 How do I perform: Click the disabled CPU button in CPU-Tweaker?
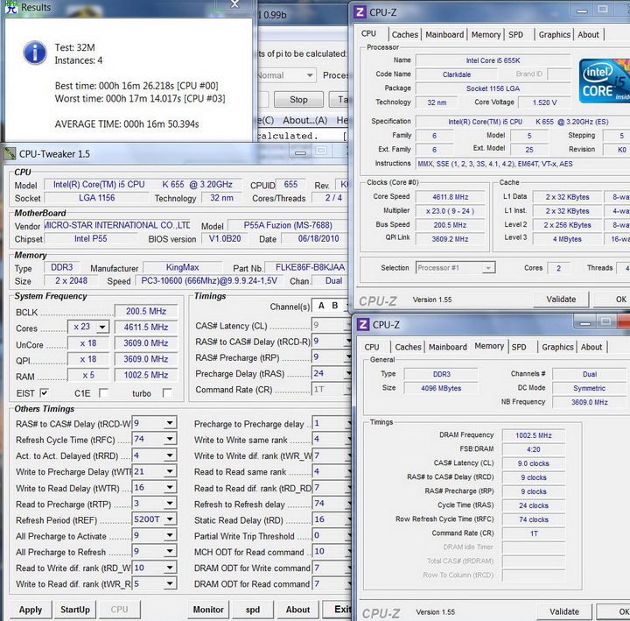(119, 610)
